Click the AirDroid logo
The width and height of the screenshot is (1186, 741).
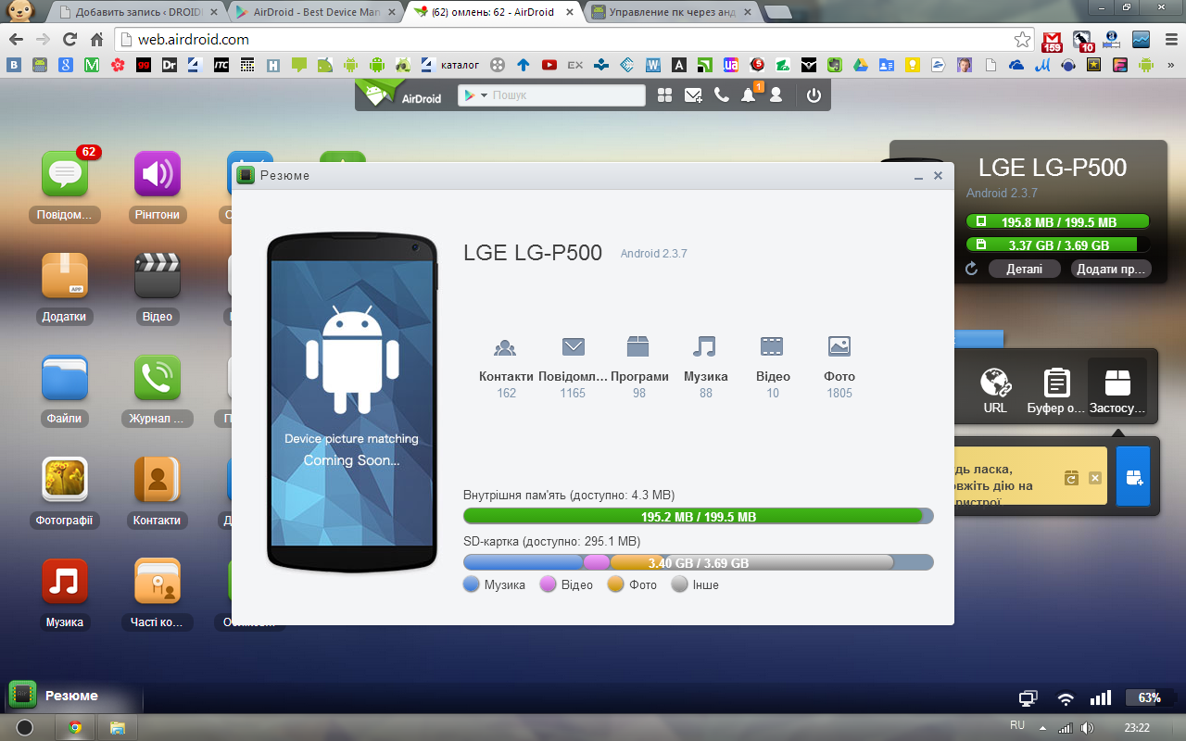[x=399, y=94]
